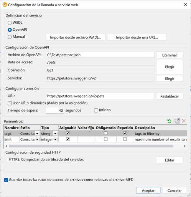Open Estilo dropdown for limit row
Viewport: 191px width, 197px height.
(x=37, y=139)
